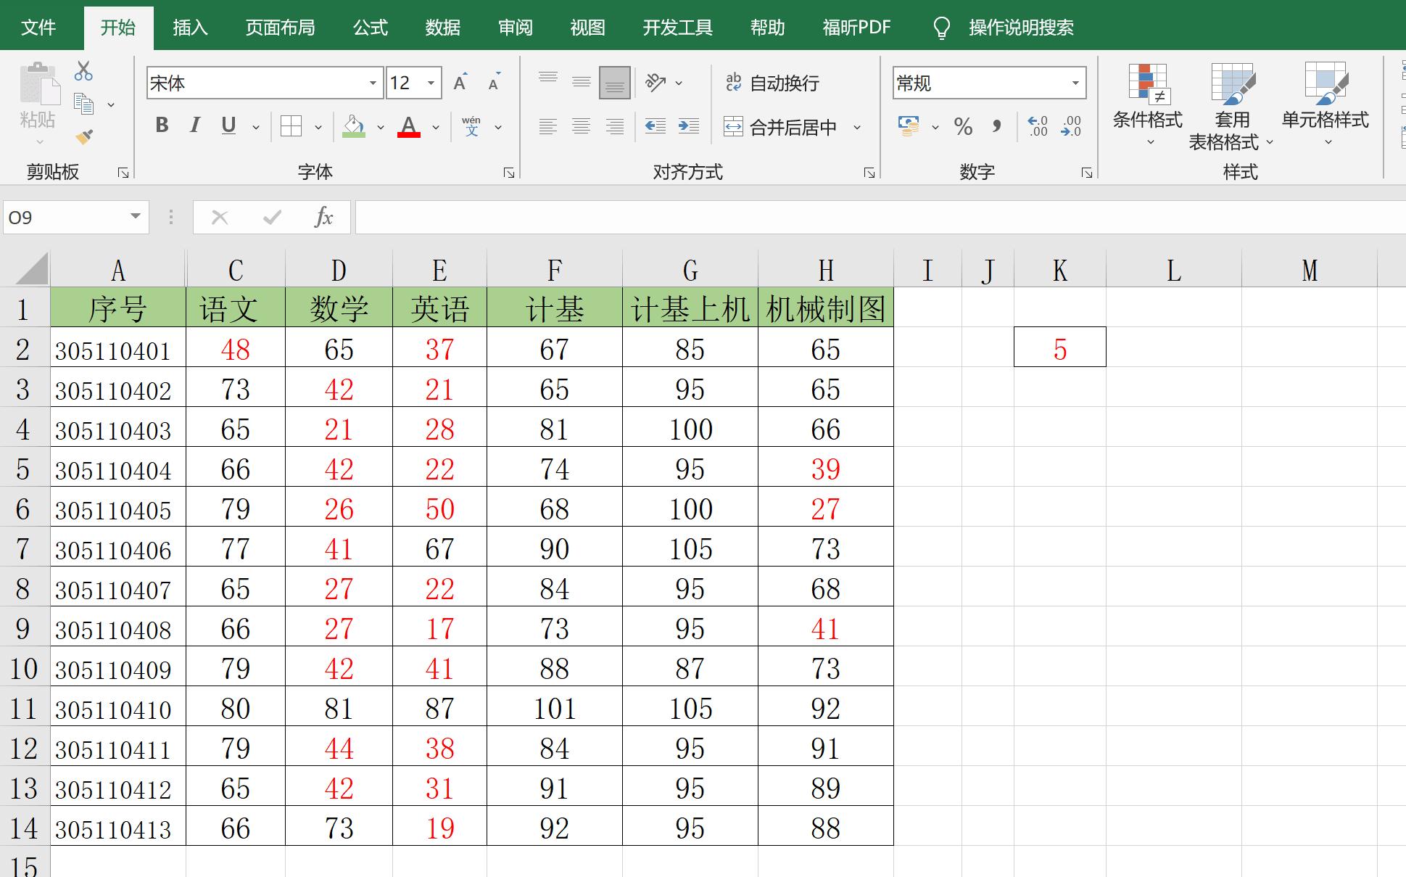Toggle bold formatting
The image size is (1406, 877).
coord(161,125)
